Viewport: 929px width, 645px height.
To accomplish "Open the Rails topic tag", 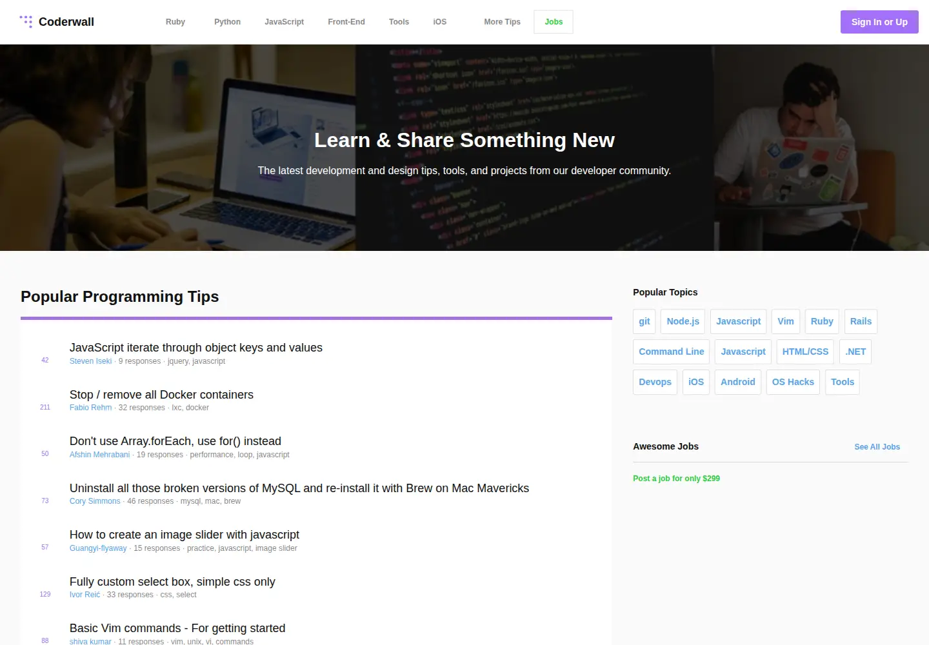I will 861,321.
